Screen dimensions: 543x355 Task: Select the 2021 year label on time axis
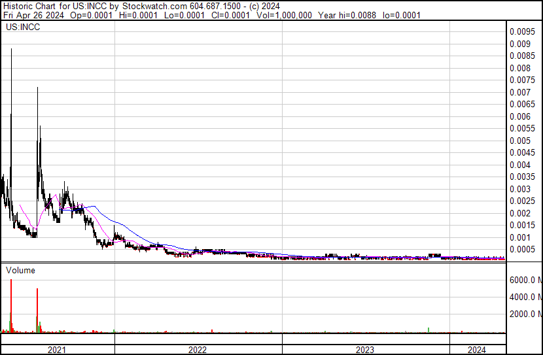pos(56,350)
